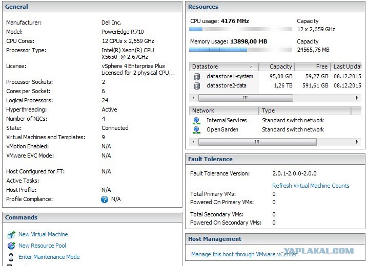
Task: Click the network horizontal scrollbar thumb
Action: point(257,142)
